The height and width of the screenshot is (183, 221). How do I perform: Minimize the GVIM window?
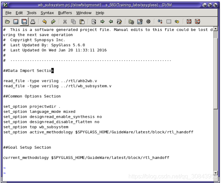tap(205, 5)
